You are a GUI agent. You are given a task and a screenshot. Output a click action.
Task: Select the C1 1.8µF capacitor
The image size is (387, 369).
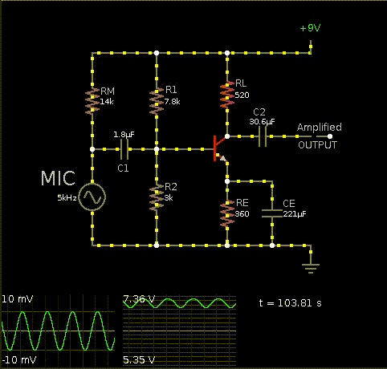124,149
